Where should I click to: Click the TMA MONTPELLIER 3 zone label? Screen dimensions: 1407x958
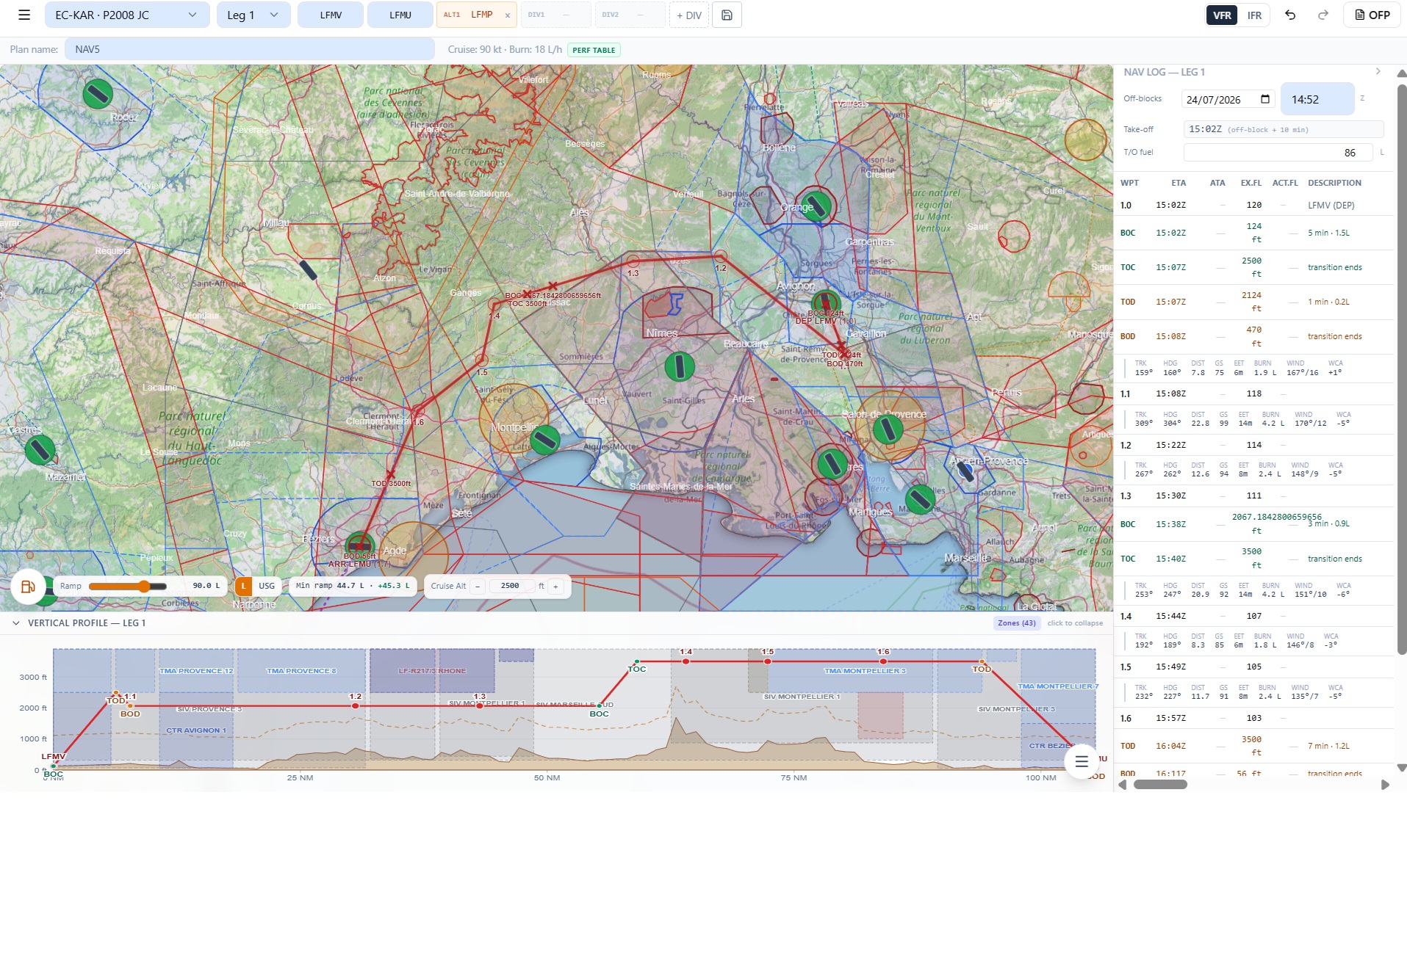(865, 670)
